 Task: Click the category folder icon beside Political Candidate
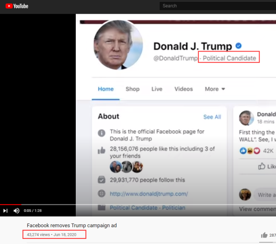[102, 207]
